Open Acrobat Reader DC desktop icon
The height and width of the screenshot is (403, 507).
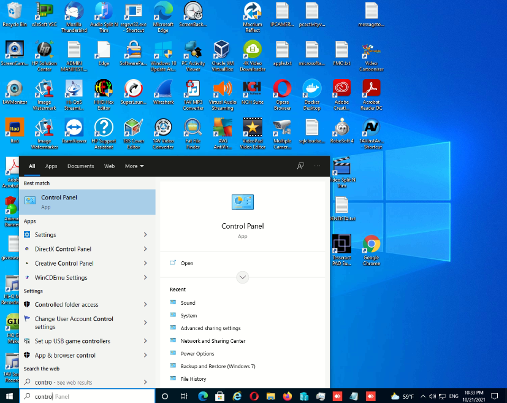pyautogui.click(x=371, y=90)
